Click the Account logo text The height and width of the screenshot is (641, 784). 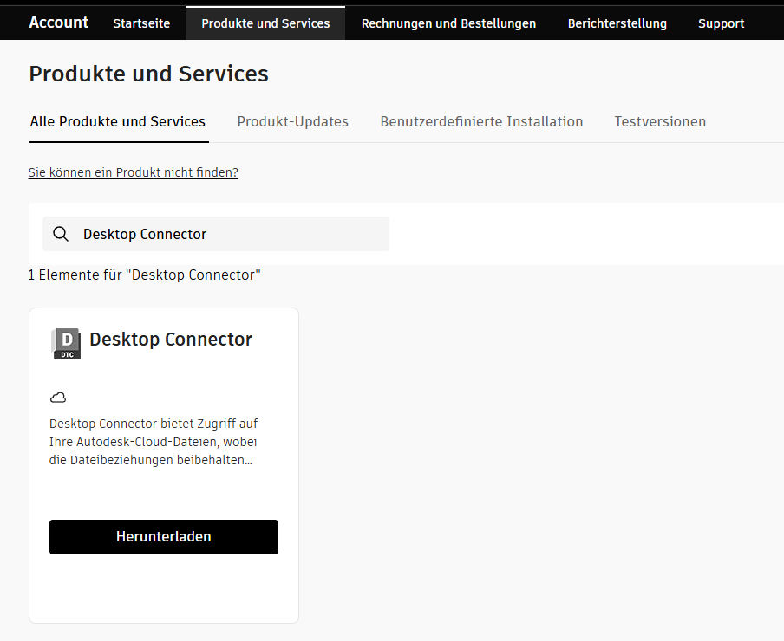pyautogui.click(x=58, y=23)
